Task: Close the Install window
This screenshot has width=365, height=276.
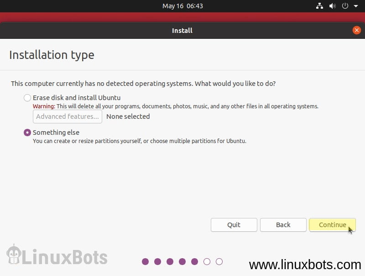Action: [x=357, y=30]
